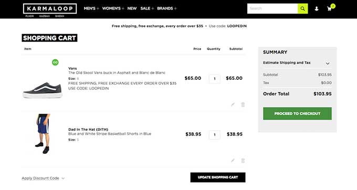Open the basketball shorts product thumbnail
The width and height of the screenshot is (357, 190).
pyautogui.click(x=43, y=134)
